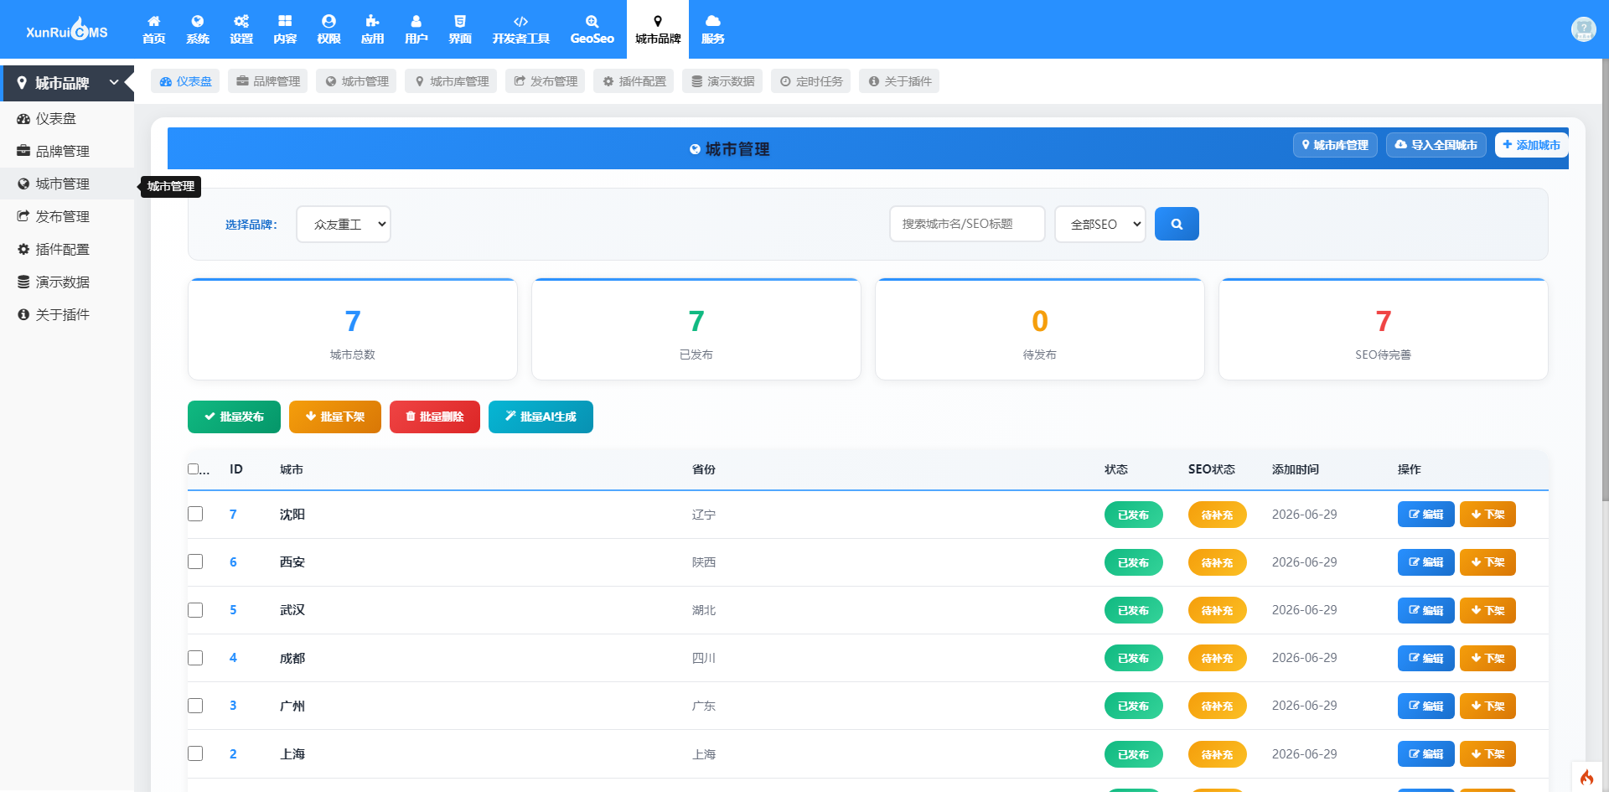The image size is (1609, 797).
Task: Click the user avatar in top right
Action: [1583, 29]
